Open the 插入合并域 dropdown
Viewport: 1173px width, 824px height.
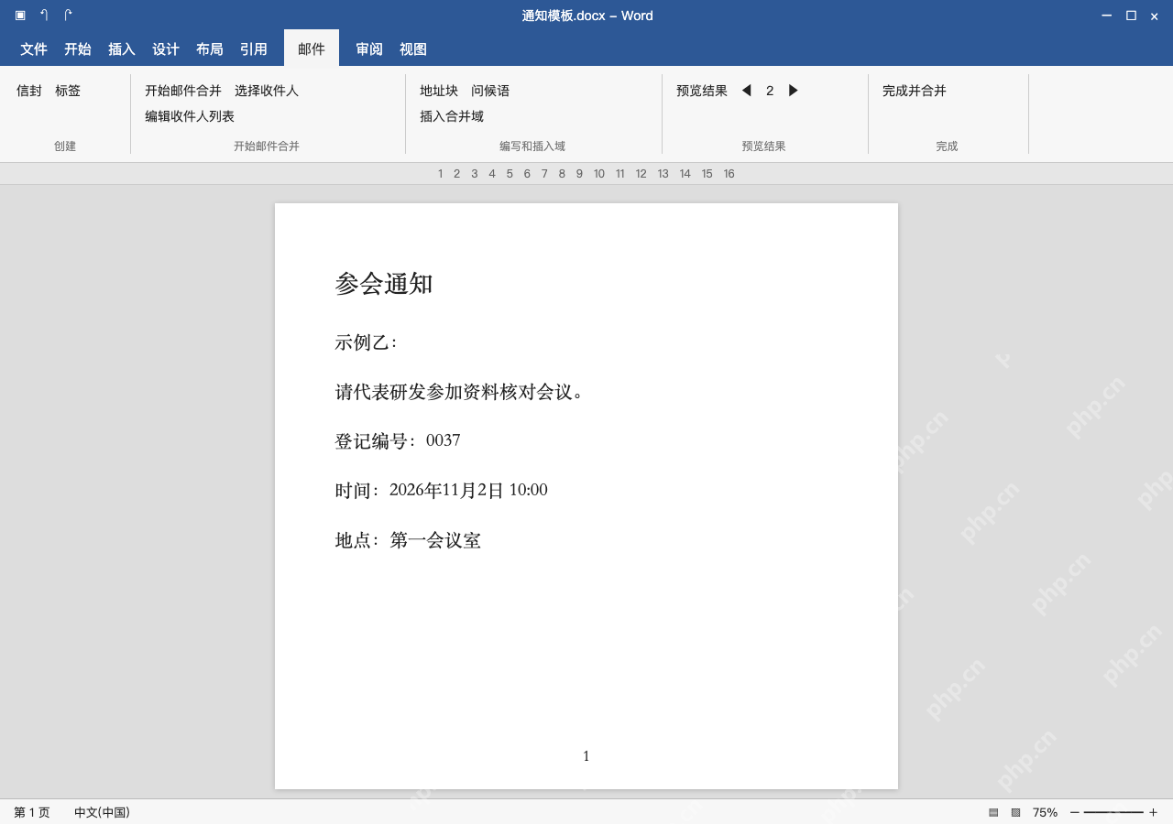coord(452,116)
